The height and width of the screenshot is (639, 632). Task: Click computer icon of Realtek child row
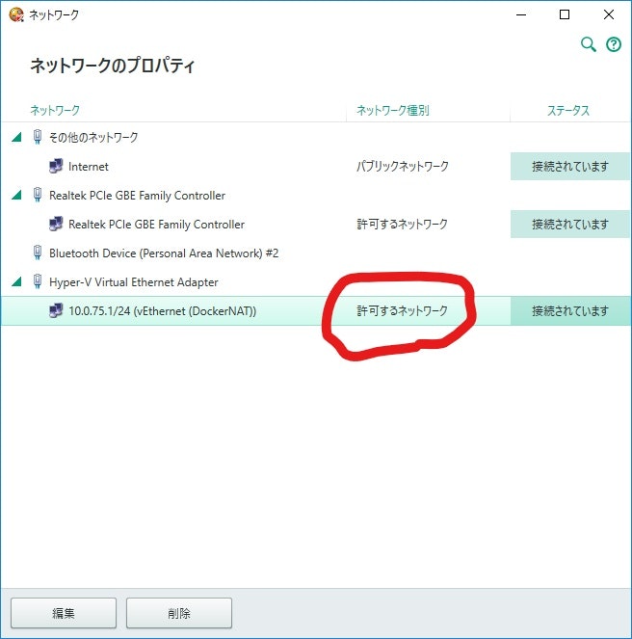(56, 224)
